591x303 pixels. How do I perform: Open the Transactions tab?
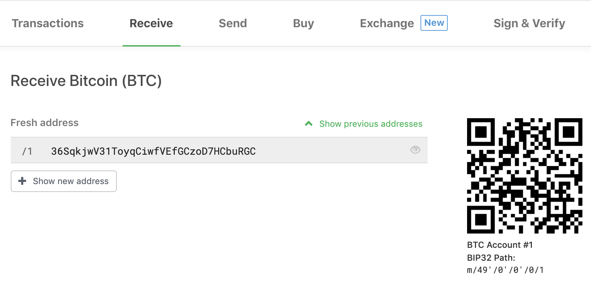pyautogui.click(x=48, y=23)
